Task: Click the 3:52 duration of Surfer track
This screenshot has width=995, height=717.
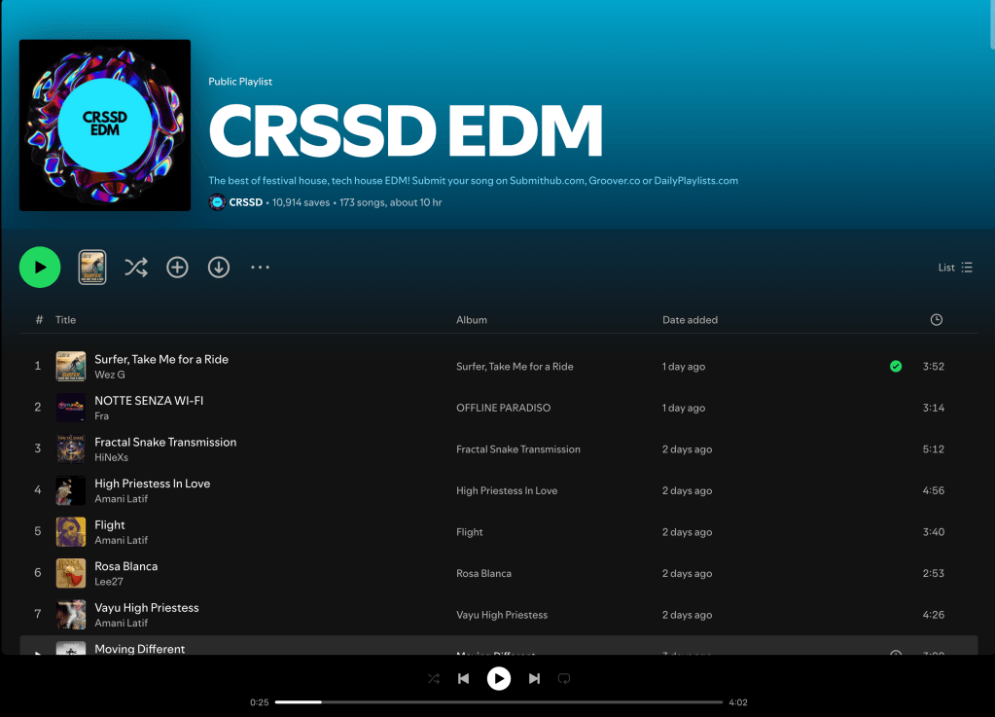Action: pyautogui.click(x=934, y=366)
